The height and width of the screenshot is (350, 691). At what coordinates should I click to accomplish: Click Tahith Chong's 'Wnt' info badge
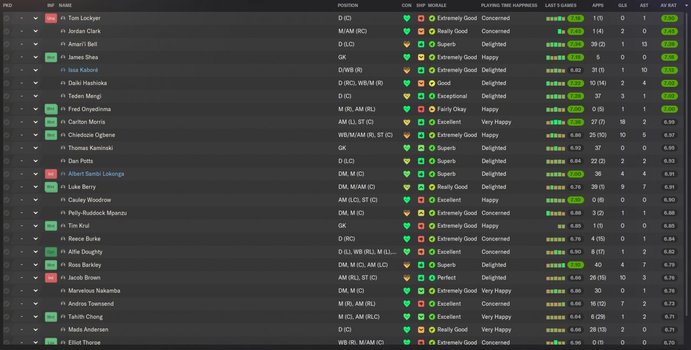point(51,317)
